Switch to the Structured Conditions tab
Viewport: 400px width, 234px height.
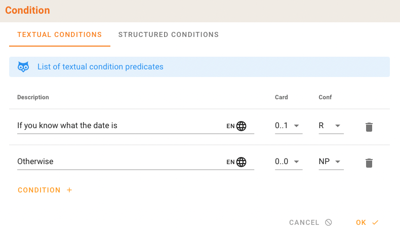click(168, 35)
